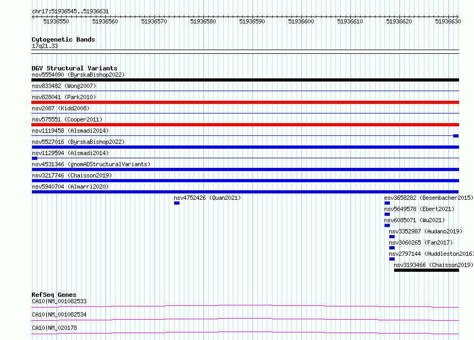Select the black nsv3193466 (Chaisson2019) bar
This screenshot has width=474, height=340.
427,270
